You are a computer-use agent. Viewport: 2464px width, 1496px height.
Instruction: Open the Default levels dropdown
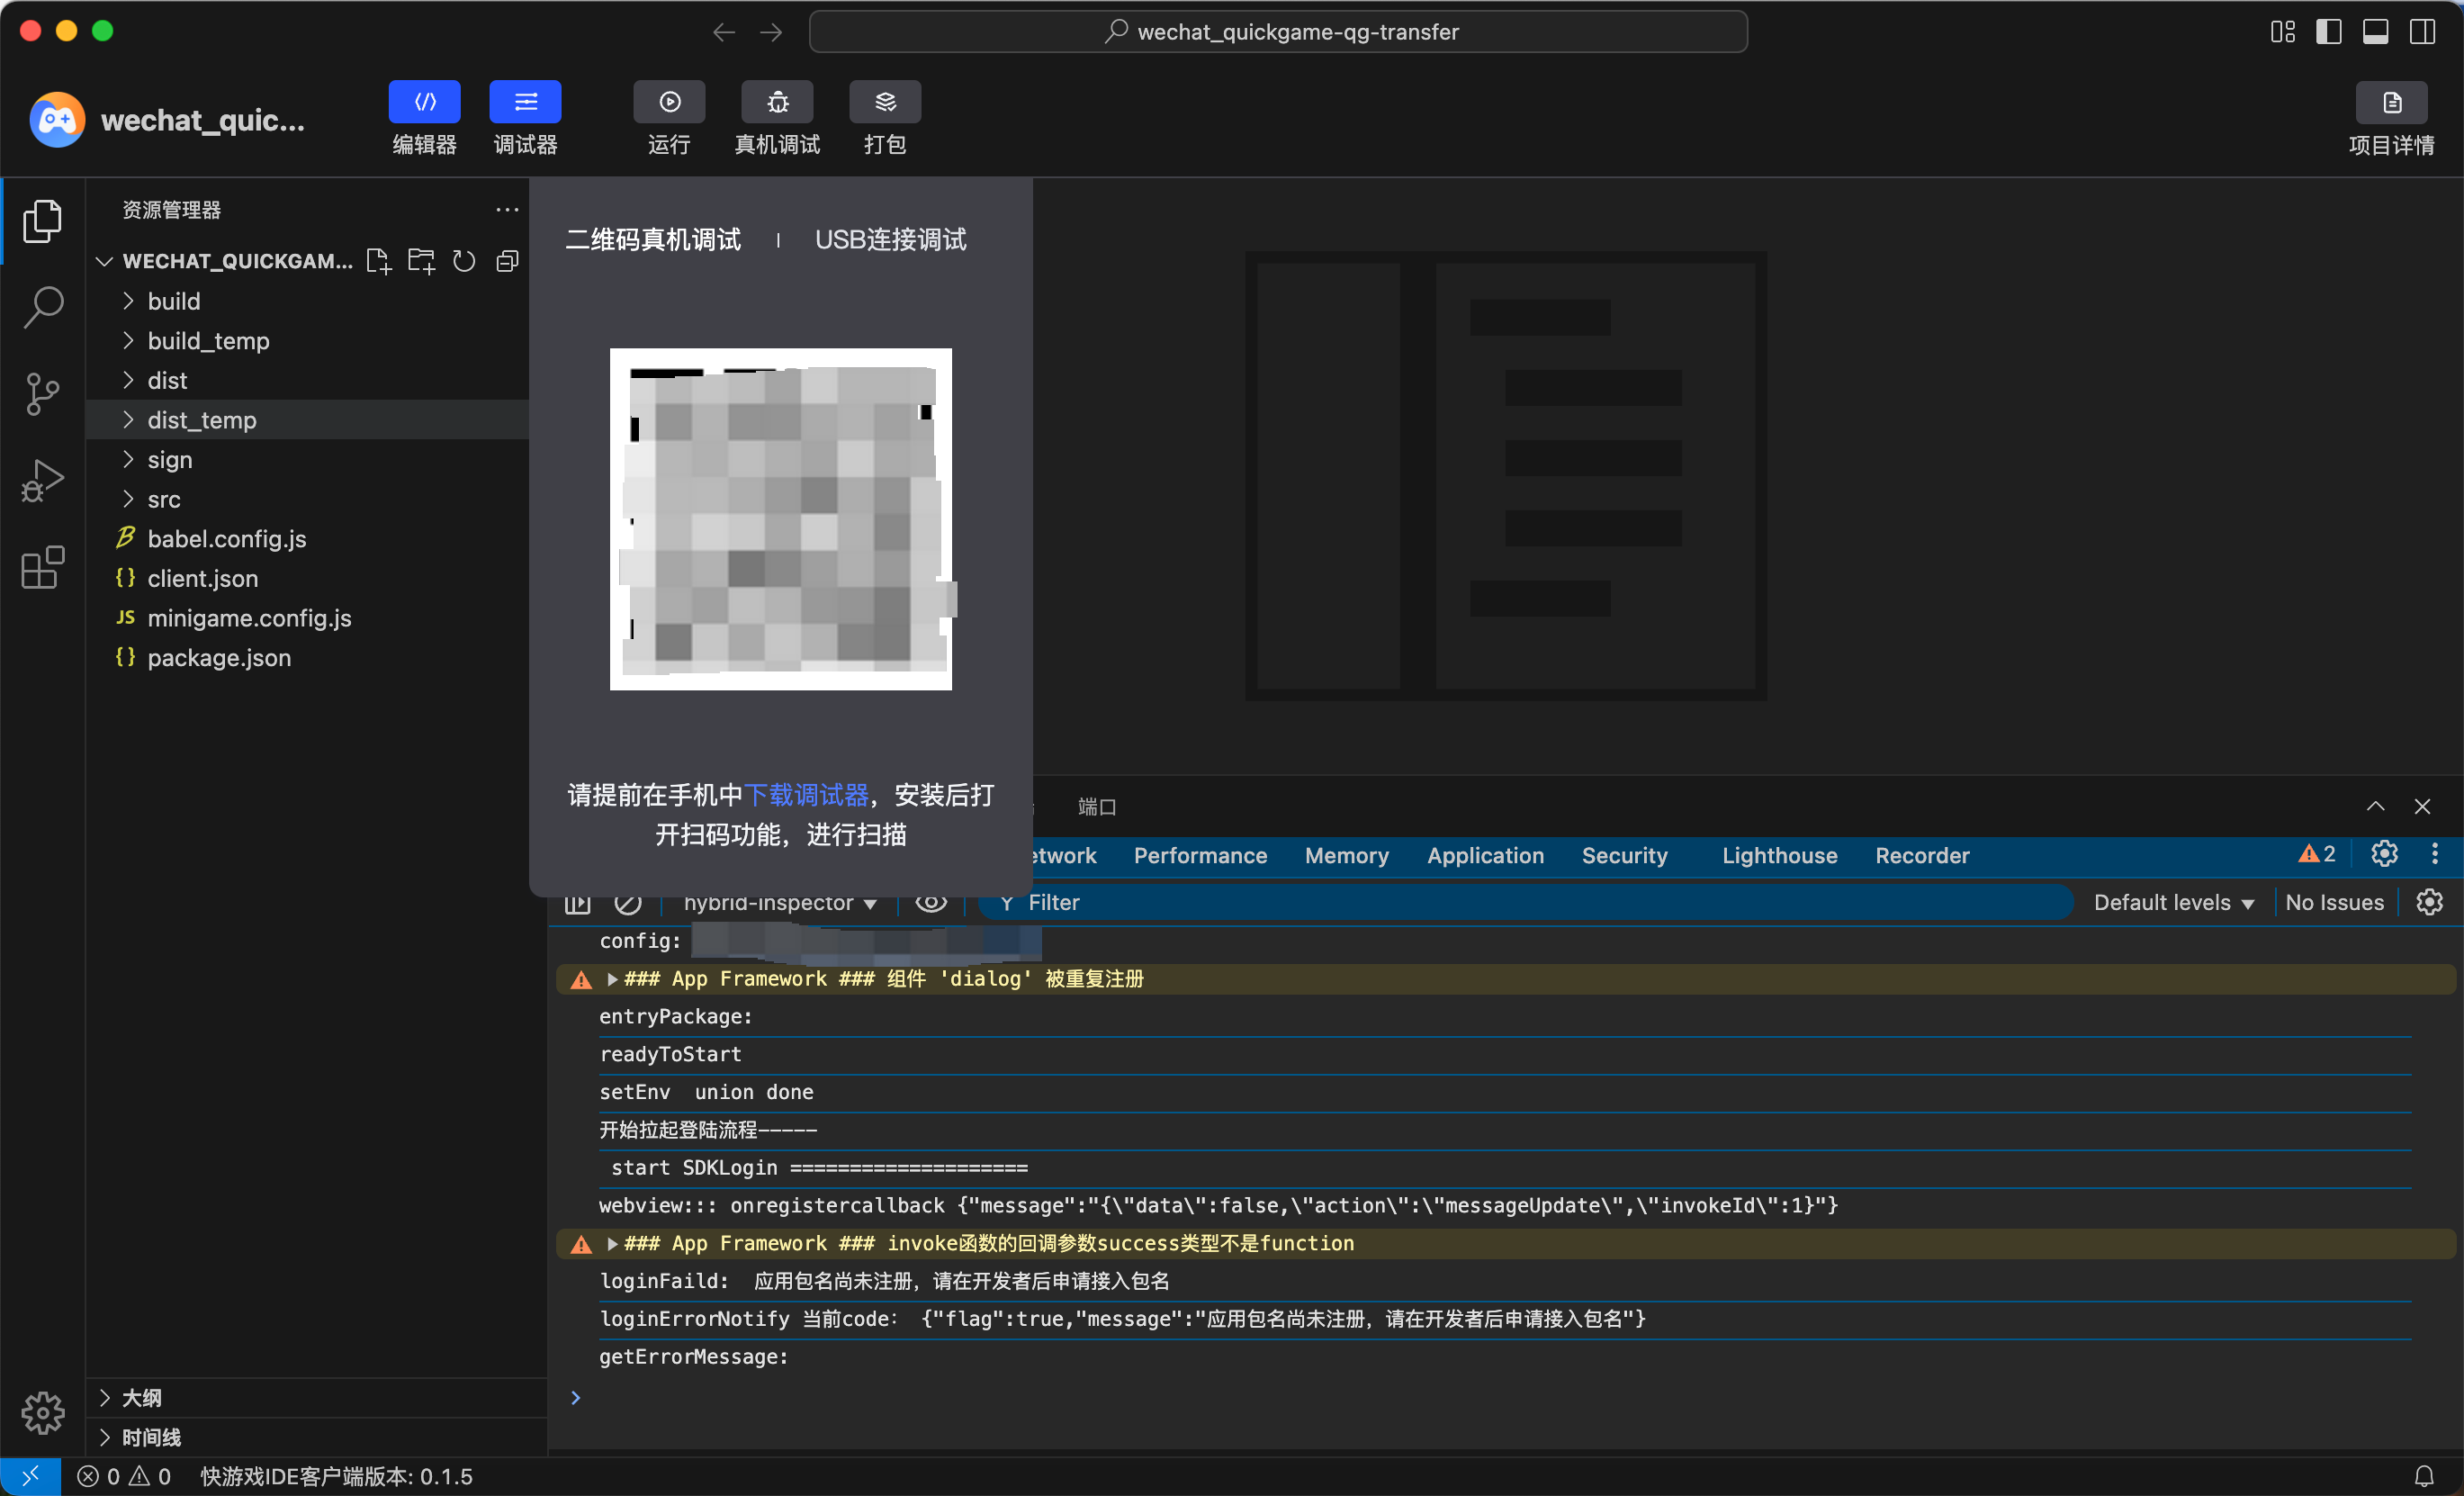[2173, 902]
